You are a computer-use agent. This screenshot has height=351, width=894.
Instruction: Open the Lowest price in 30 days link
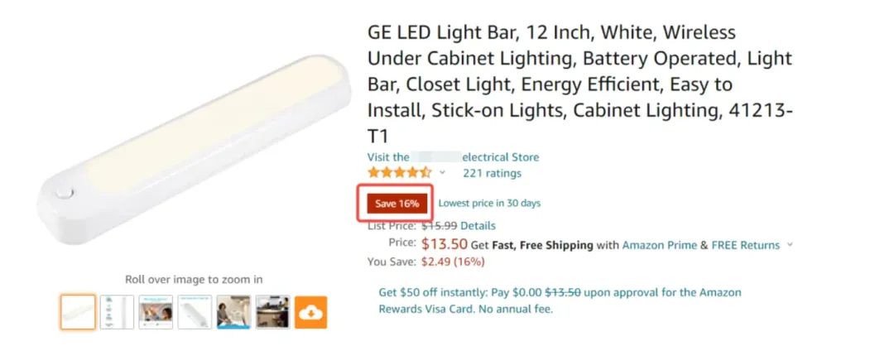(489, 204)
